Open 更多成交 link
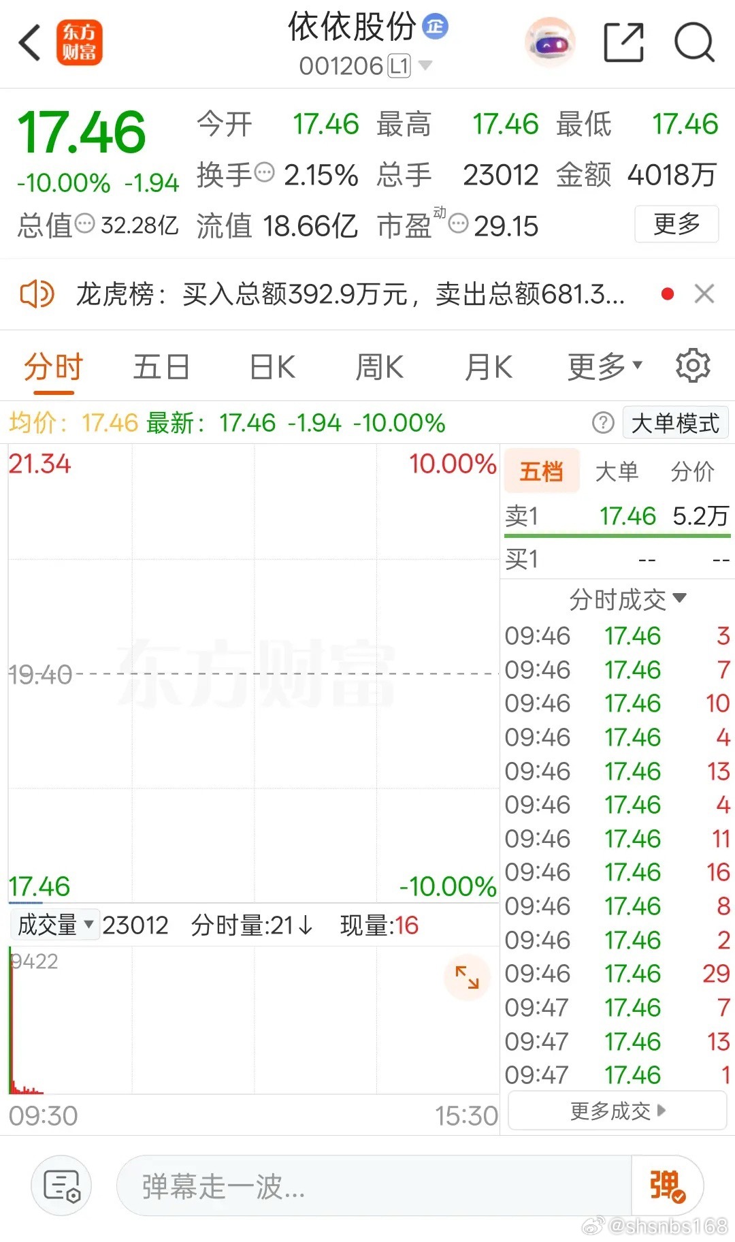This screenshot has width=735, height=1242. point(617,1111)
